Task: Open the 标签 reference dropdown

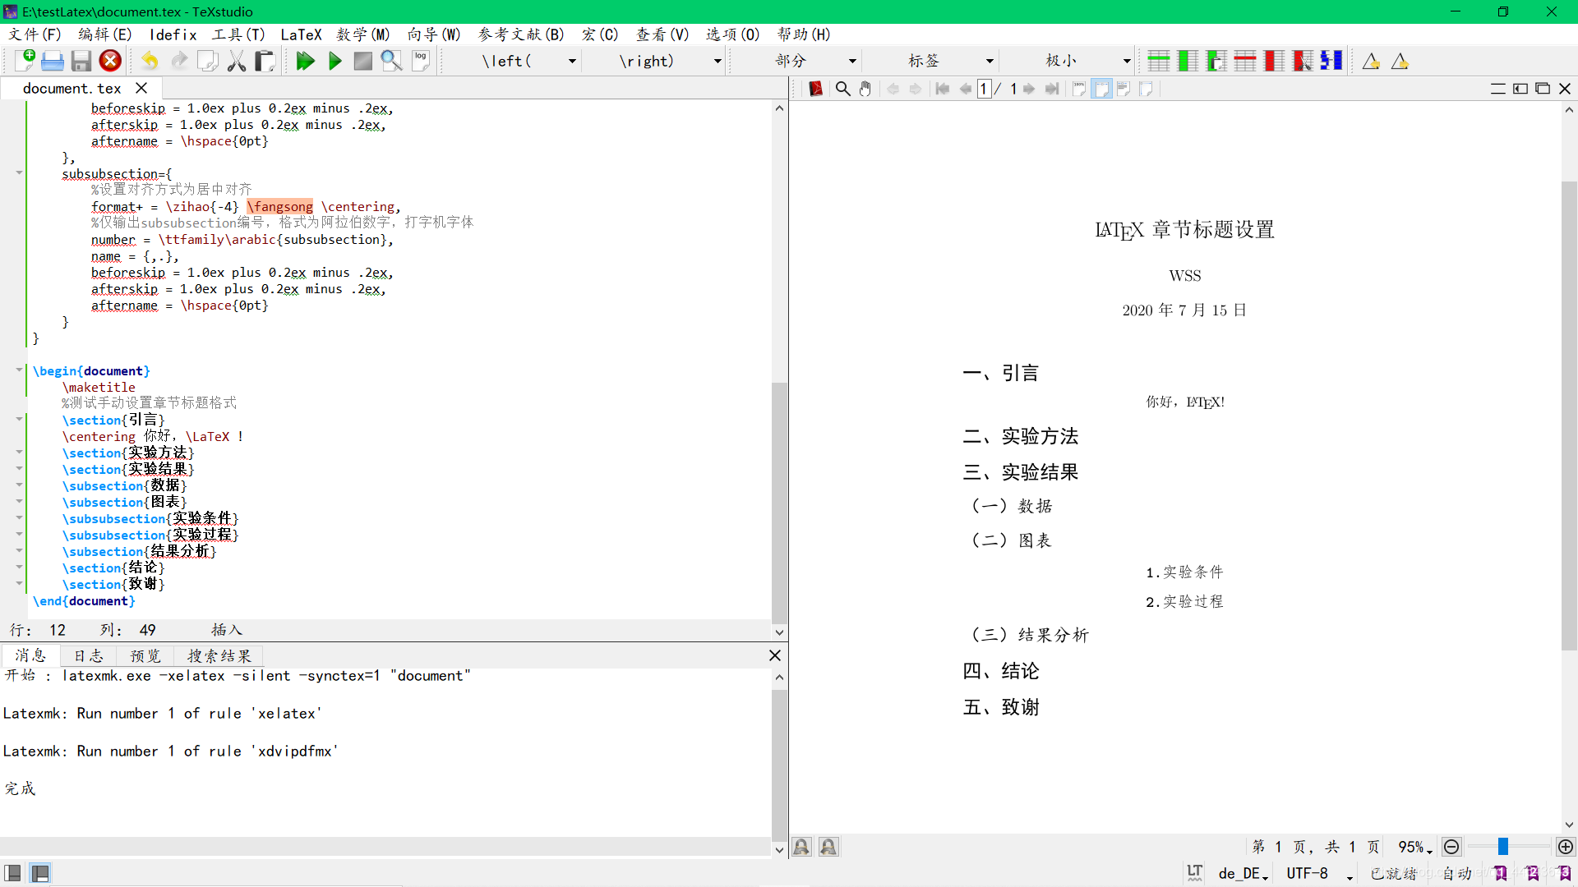Action: 989,61
